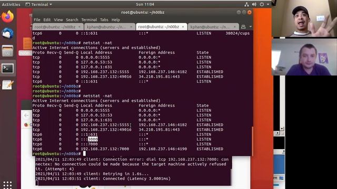The height and width of the screenshot is (189, 337).
Task: Click the new tab icon button
Action: pos(243,27)
